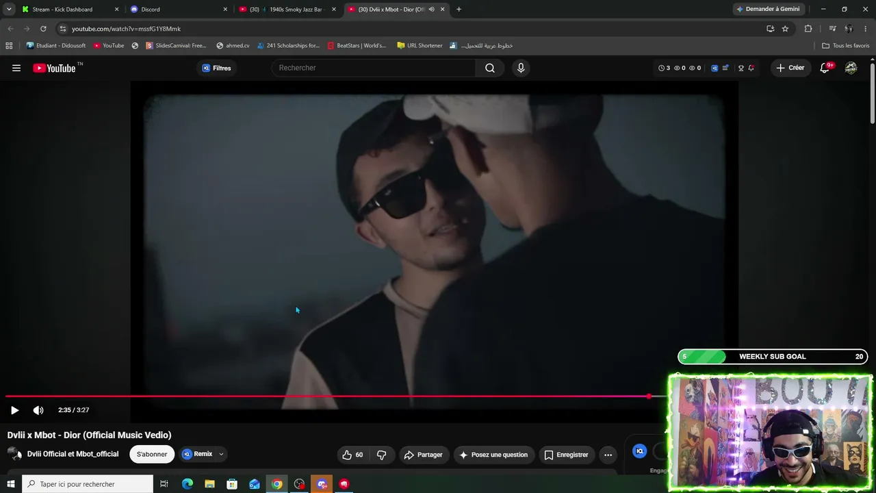The image size is (876, 493).
Task: Start voice search with the microphone
Action: pyautogui.click(x=521, y=68)
